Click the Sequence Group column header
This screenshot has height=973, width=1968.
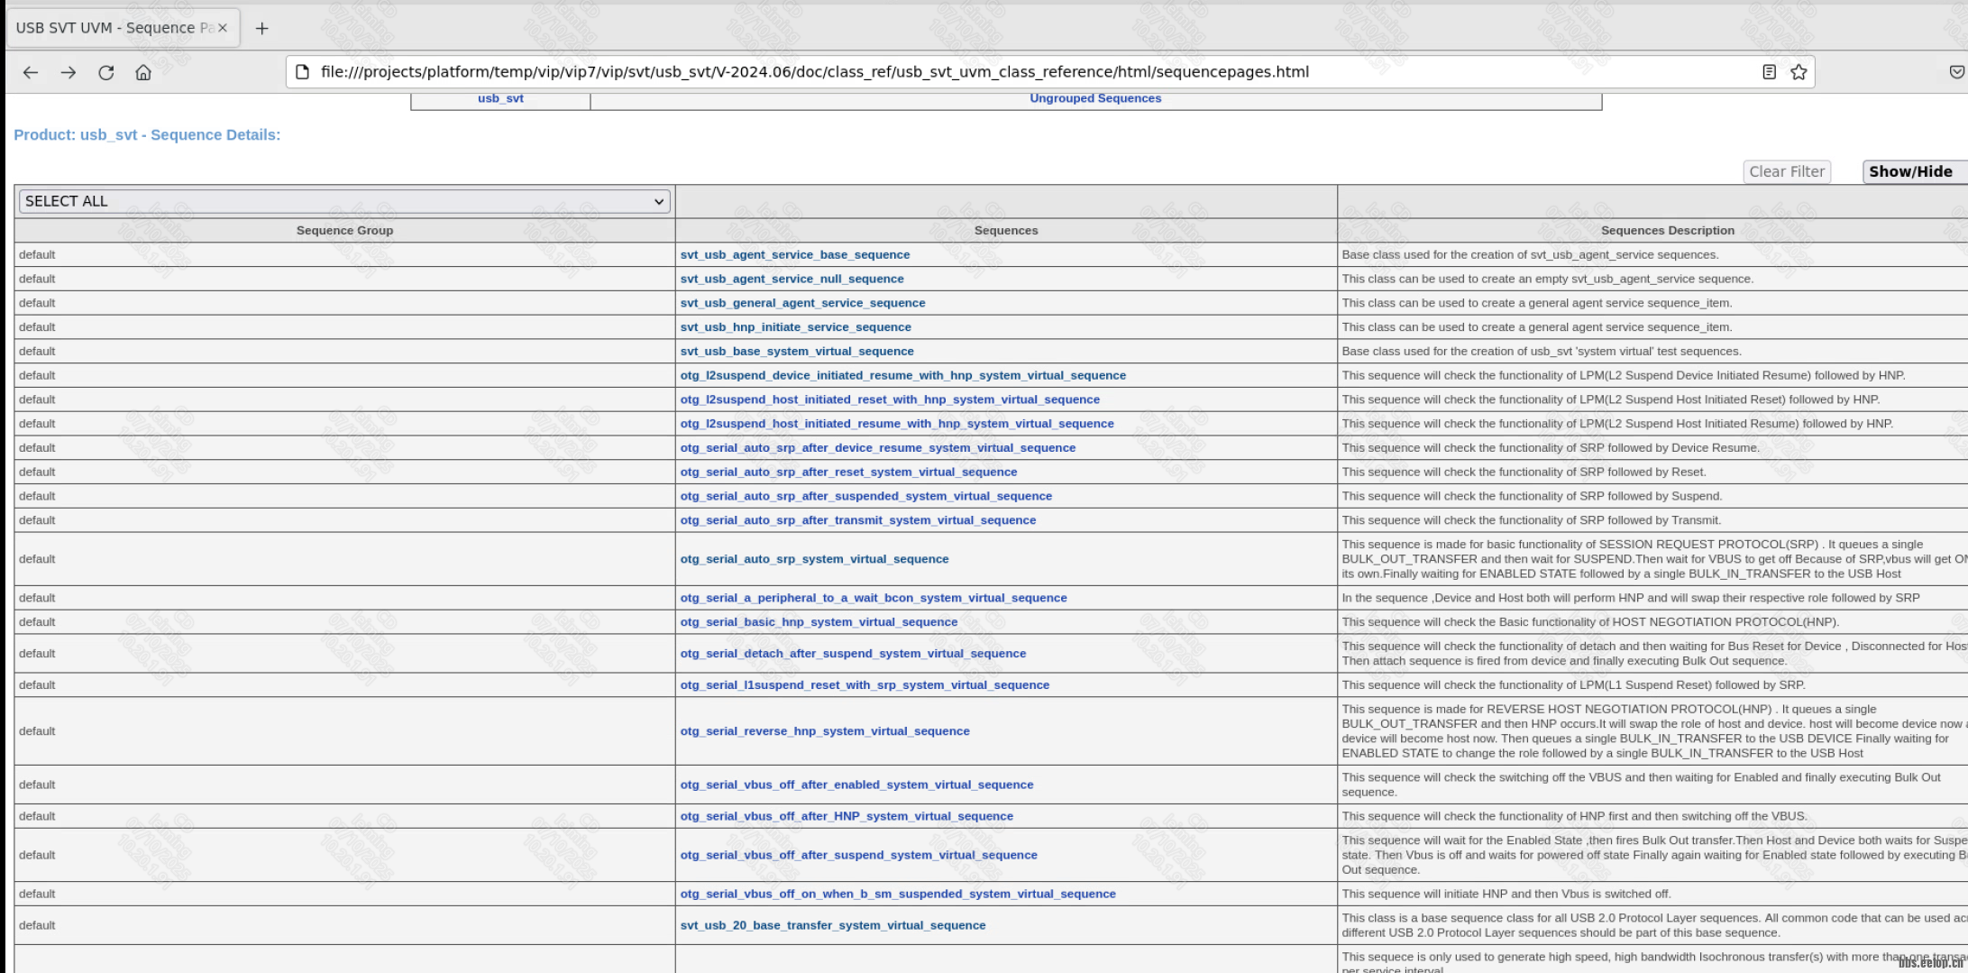pos(344,231)
